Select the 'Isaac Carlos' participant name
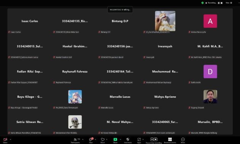This screenshot has width=240, height=144. coord(30,21)
